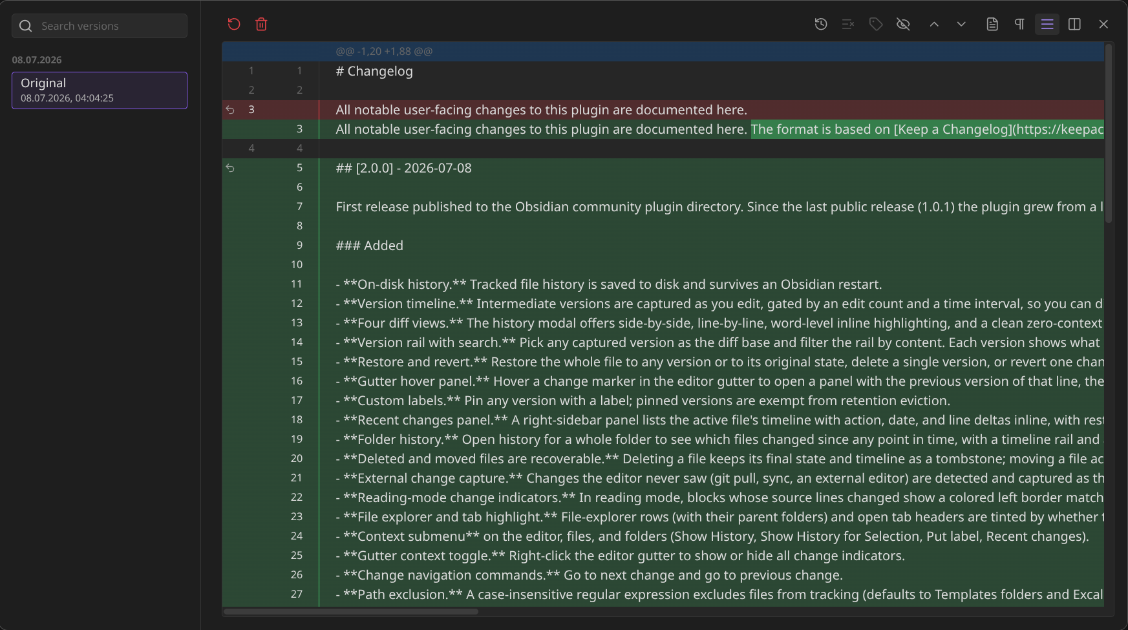Click the Reading-mode change indicators line

pos(719,498)
